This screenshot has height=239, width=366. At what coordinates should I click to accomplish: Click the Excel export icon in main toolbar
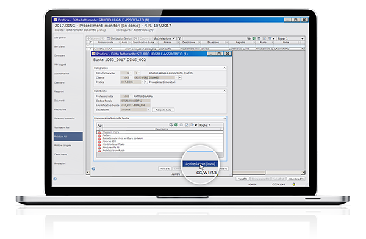pos(254,38)
